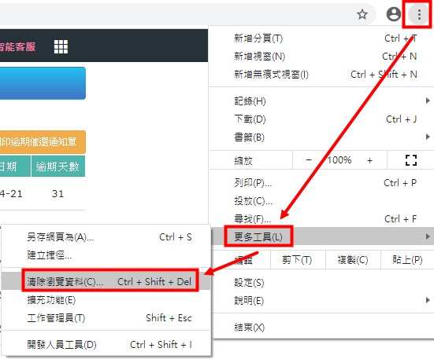Click 剪下(T) cut button
The width and height of the screenshot is (434, 359).
point(298,260)
